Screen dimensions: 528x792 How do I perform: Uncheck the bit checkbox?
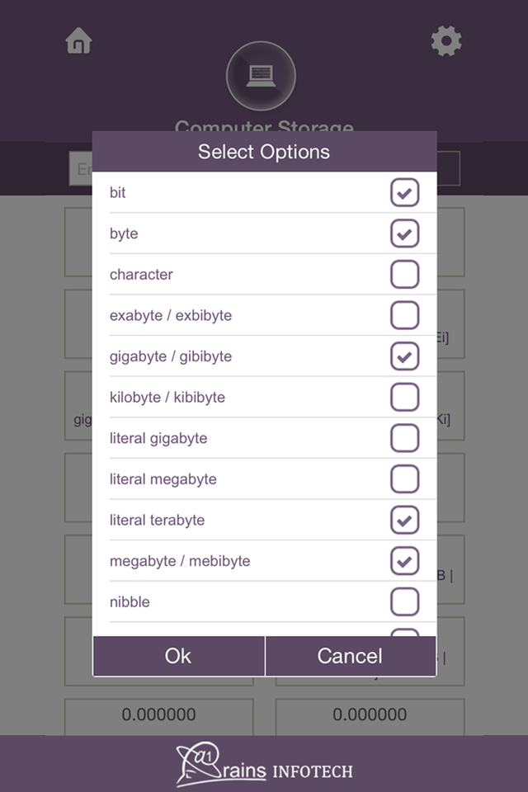pyautogui.click(x=404, y=193)
